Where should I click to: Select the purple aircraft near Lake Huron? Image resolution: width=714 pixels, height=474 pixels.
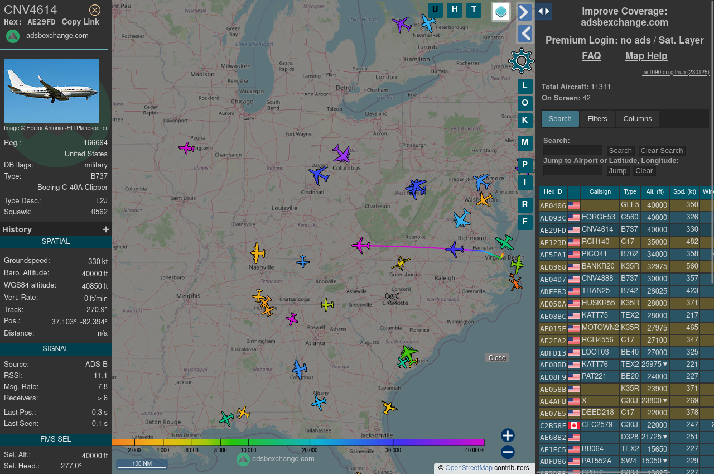click(x=402, y=24)
